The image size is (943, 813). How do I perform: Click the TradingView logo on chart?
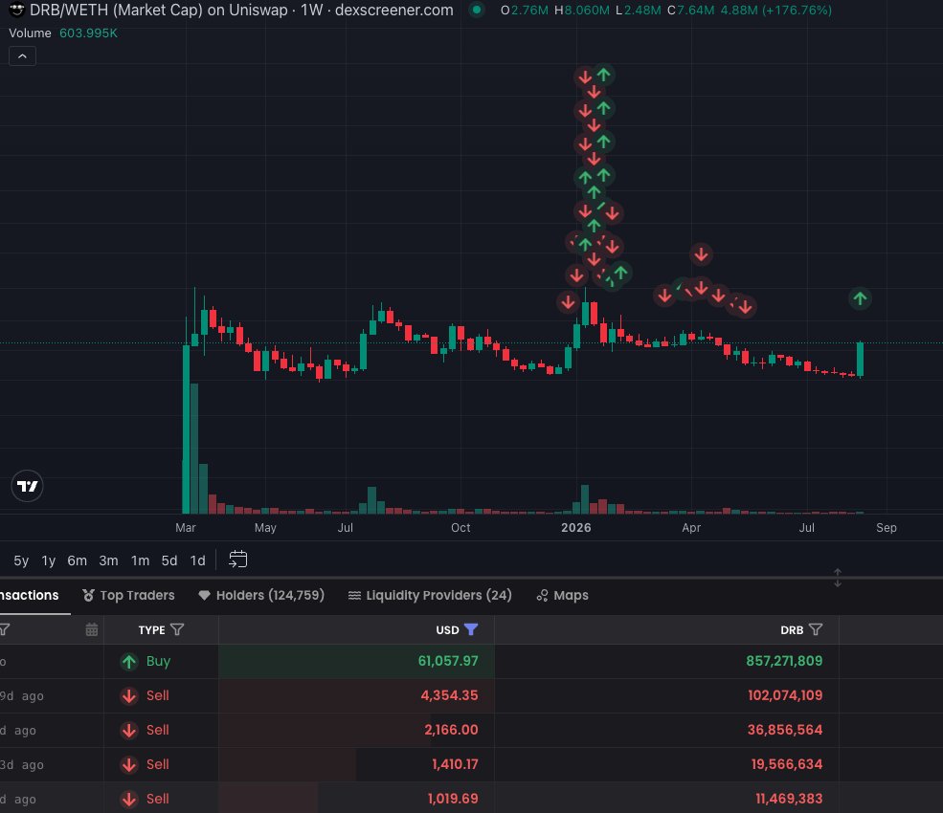click(x=27, y=486)
